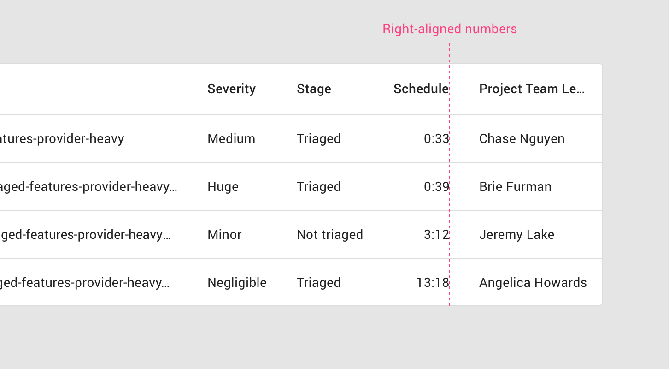Click the 0:39 schedule value
This screenshot has height=369, width=669.
click(x=436, y=187)
